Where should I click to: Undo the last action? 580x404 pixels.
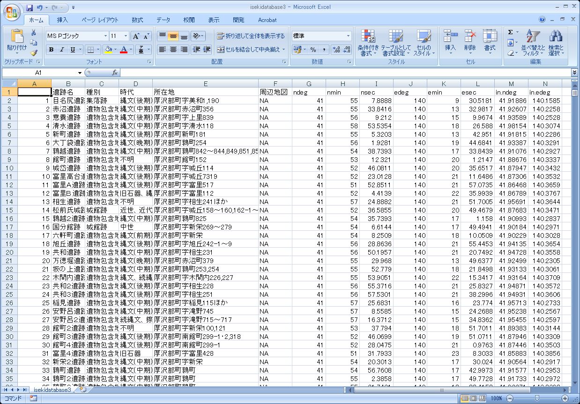40,8
